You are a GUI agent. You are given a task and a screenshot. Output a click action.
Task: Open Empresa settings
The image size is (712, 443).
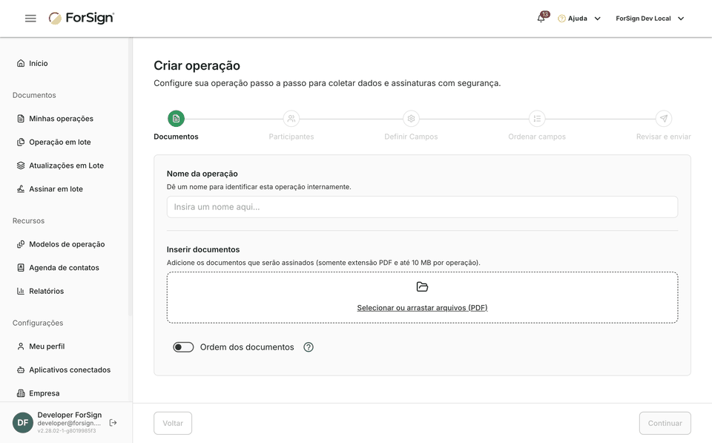[x=38, y=393]
